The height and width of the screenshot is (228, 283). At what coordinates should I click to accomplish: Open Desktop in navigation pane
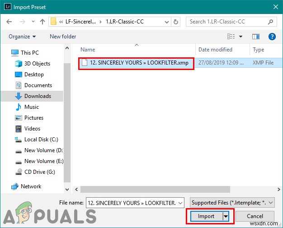[x=29, y=74]
